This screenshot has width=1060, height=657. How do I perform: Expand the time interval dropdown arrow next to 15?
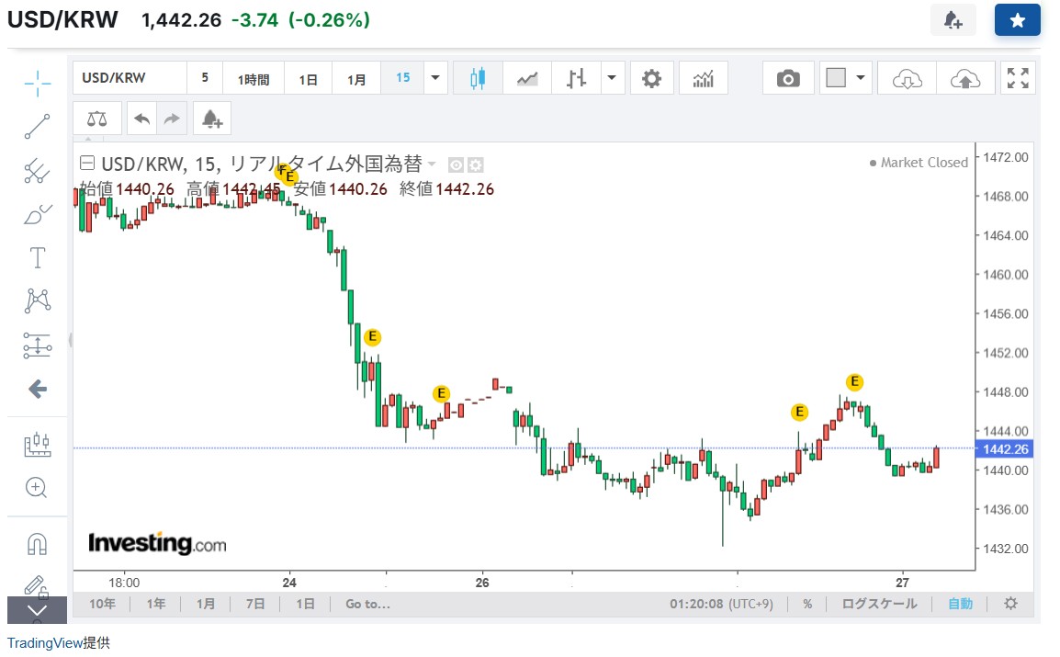coord(435,79)
